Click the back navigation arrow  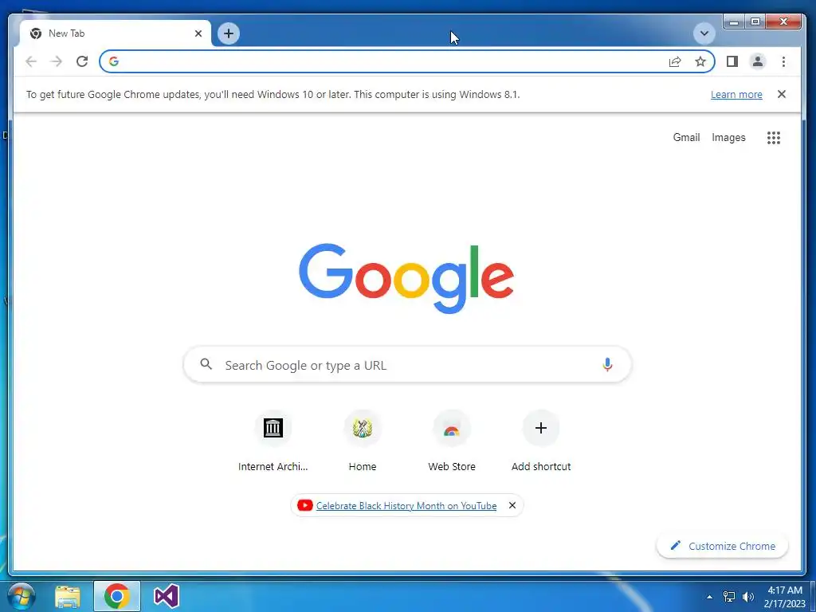point(31,61)
